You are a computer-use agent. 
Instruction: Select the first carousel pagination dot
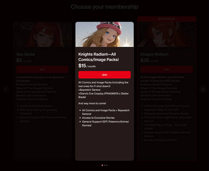click(102, 165)
